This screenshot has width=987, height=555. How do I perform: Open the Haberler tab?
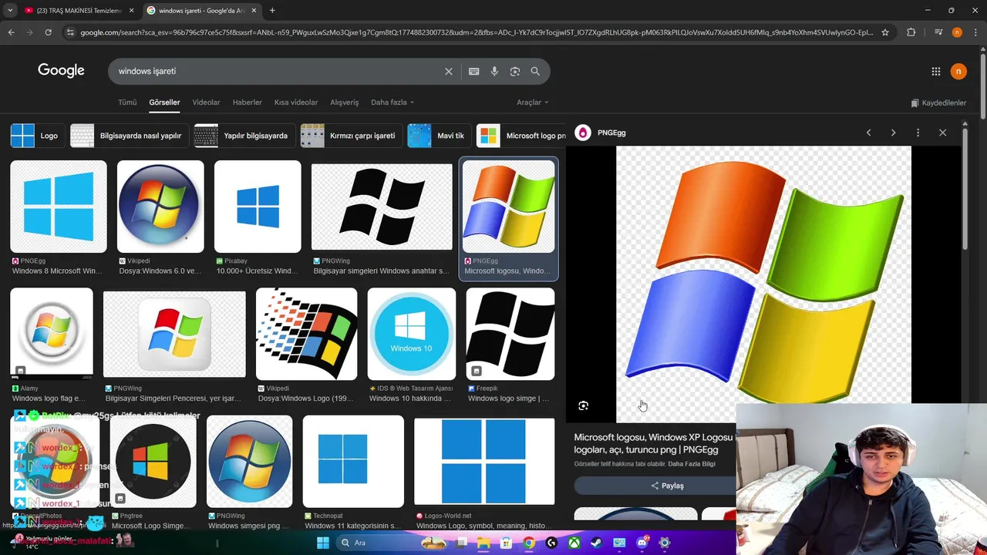click(x=248, y=103)
